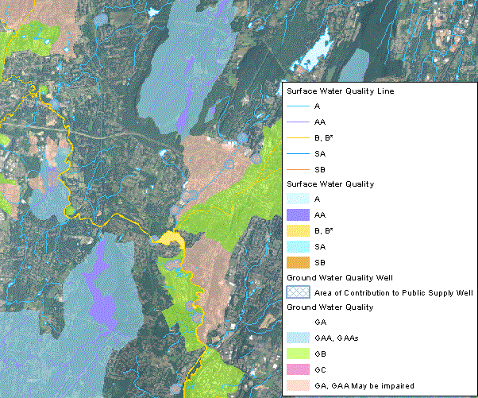Select the light blue A line symbol
The image size is (478, 398).
[298, 106]
